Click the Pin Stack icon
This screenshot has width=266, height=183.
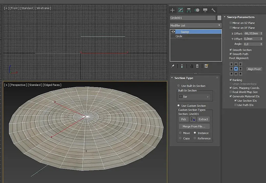[x=173, y=66]
